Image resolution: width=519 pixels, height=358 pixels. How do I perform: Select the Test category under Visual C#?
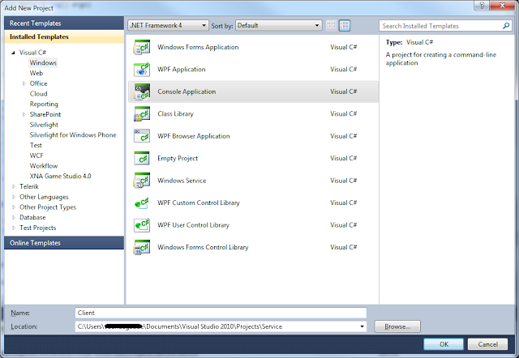coord(36,145)
